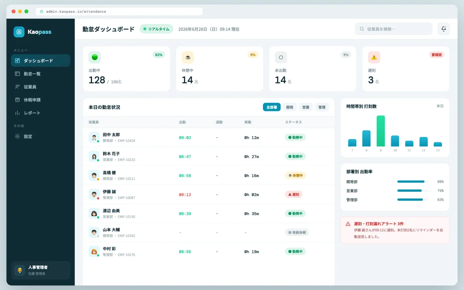The height and width of the screenshot is (290, 464).
Task: Click the 遅刻 warning icon
Action: click(374, 57)
